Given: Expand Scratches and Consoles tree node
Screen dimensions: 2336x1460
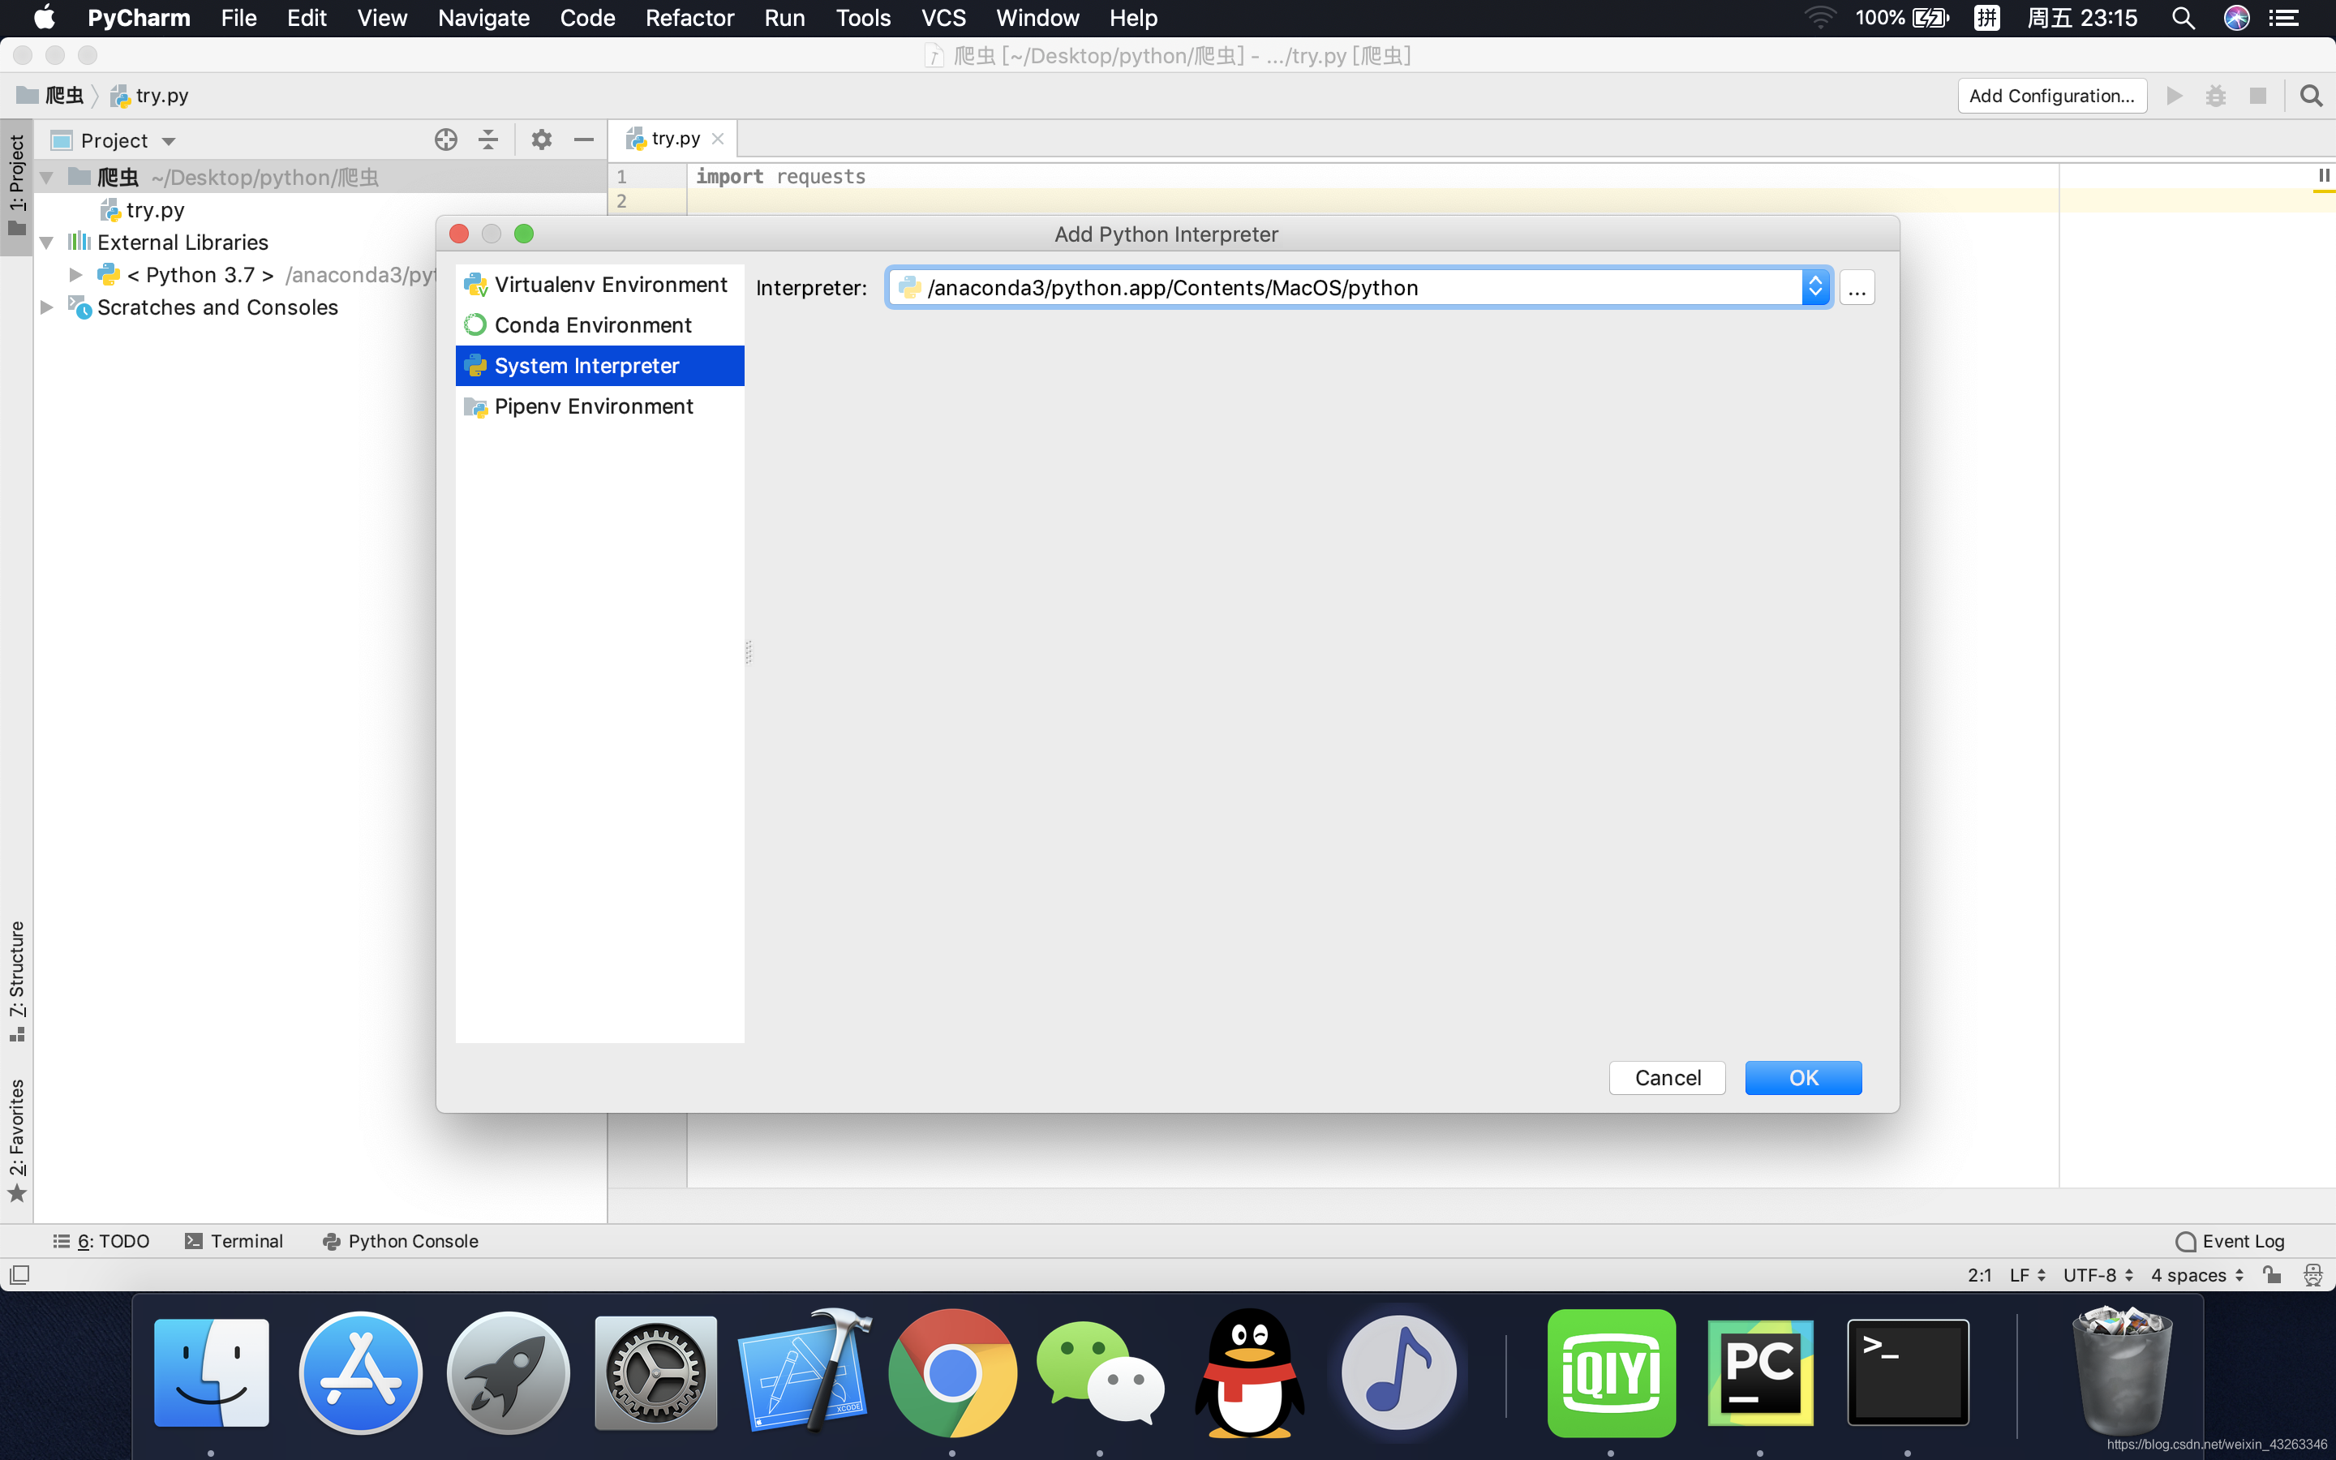Looking at the screenshot, I should (46, 307).
